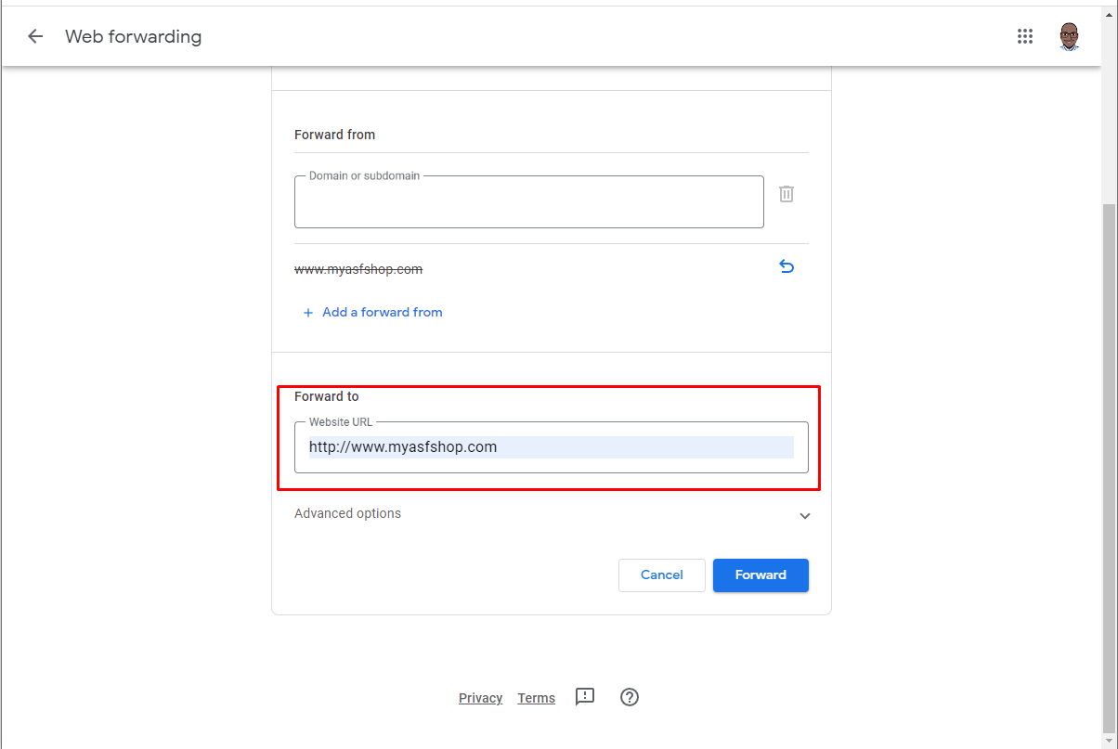Open the Privacy link
1118x749 pixels.
tap(480, 698)
